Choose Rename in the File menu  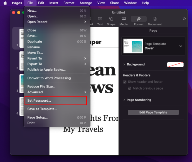coord(57,47)
